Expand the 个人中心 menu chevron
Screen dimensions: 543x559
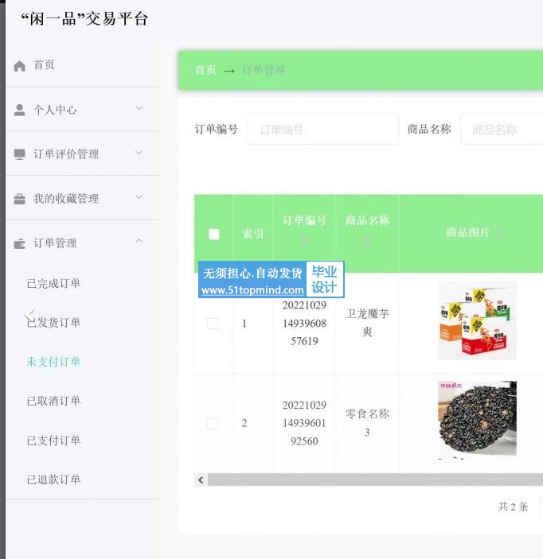[139, 107]
